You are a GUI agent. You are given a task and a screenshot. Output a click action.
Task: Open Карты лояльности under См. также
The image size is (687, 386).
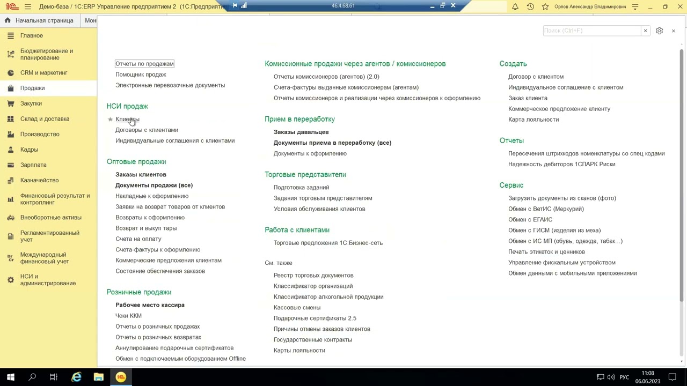[x=299, y=351]
